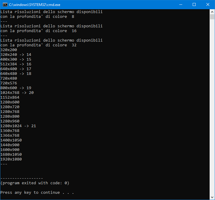Click the 1366x768 resolution entry

[10, 136]
